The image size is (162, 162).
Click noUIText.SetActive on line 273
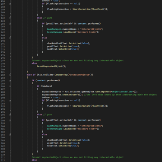[x=58, y=49]
